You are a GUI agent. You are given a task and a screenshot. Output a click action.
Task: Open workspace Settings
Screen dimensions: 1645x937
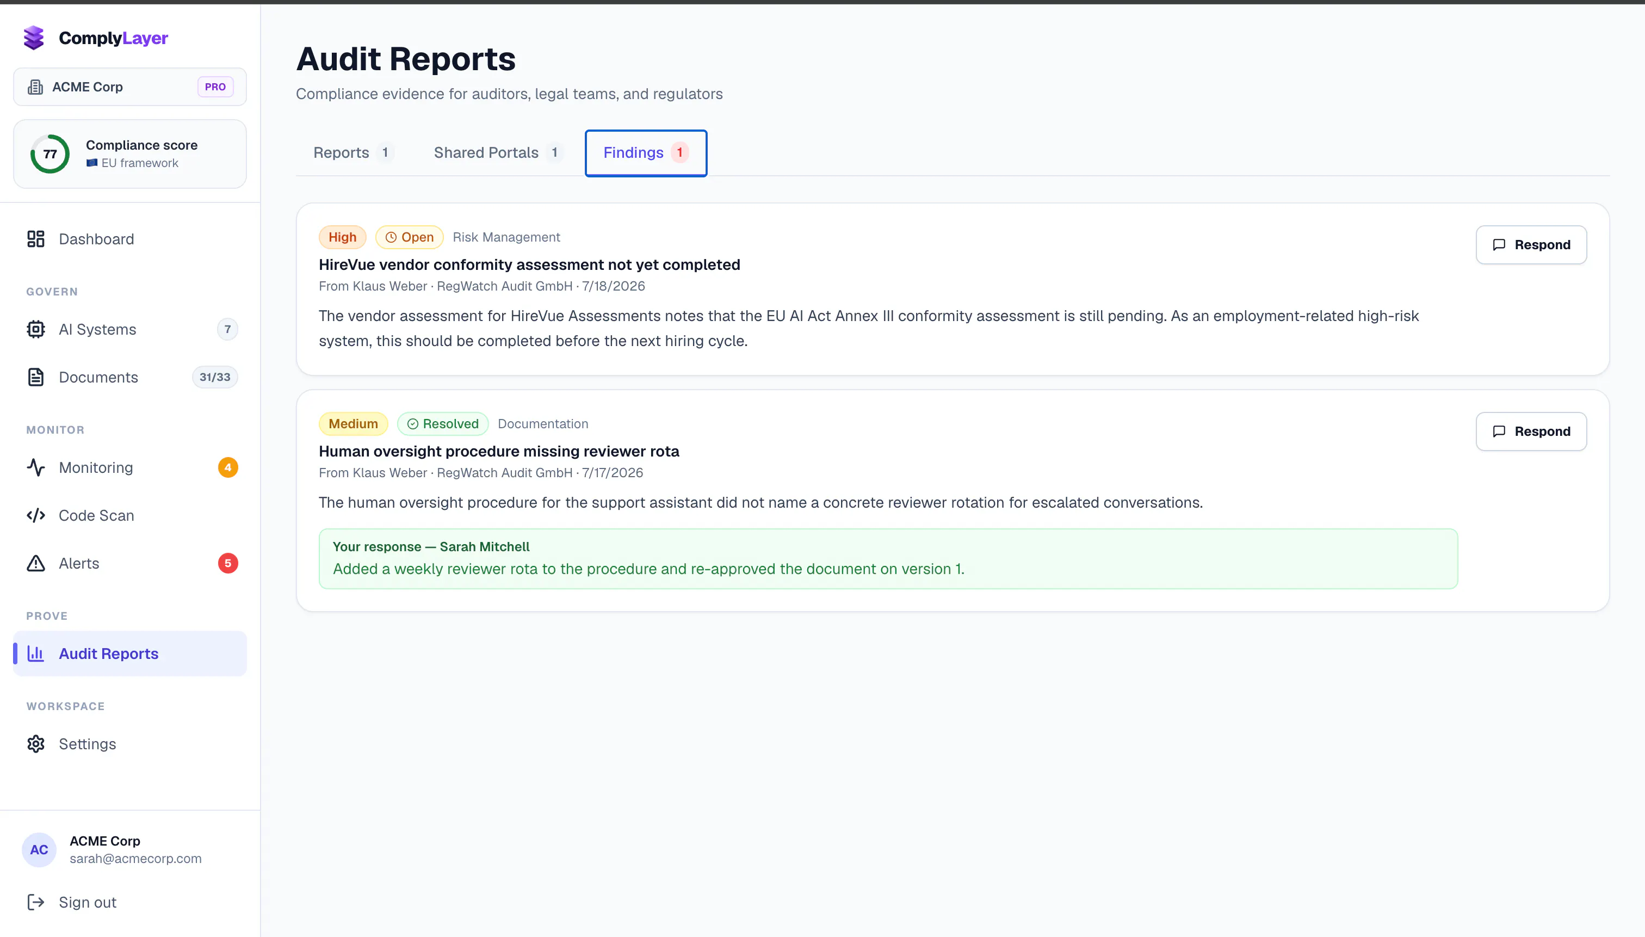pos(129,744)
